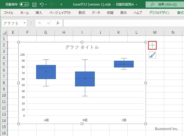
Task: Undo the last action
Action: click(41, 5)
